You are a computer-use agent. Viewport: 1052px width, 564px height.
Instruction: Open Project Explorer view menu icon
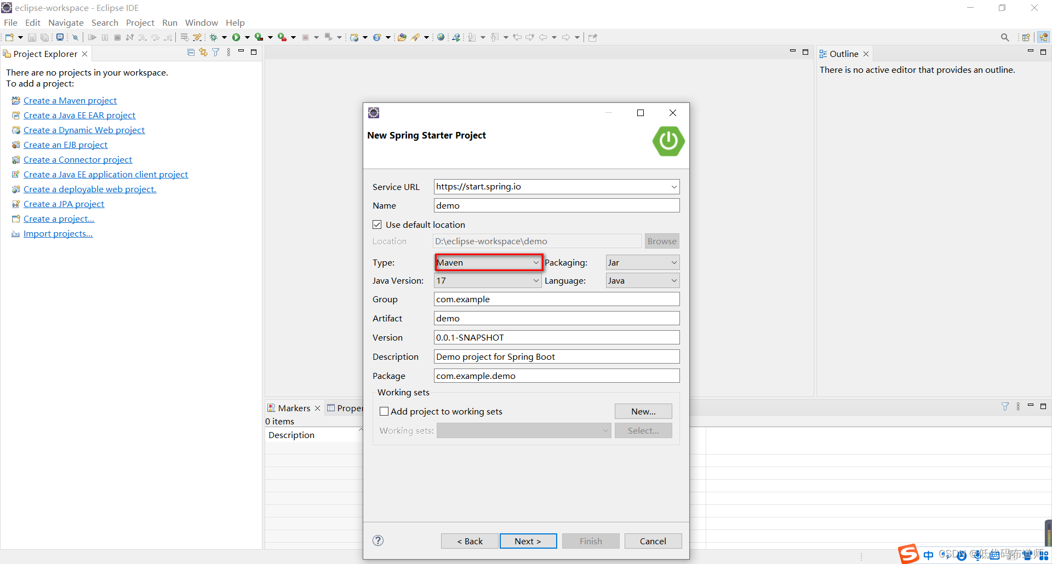[228, 53]
